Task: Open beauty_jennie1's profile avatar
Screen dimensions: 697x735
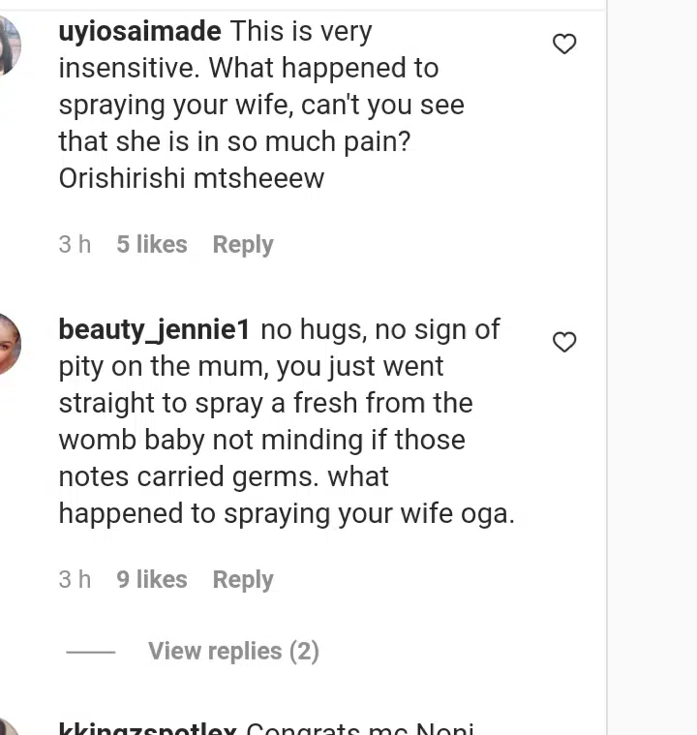Action: coord(8,344)
